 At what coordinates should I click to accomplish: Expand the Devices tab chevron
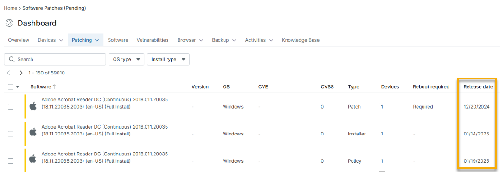61,40
